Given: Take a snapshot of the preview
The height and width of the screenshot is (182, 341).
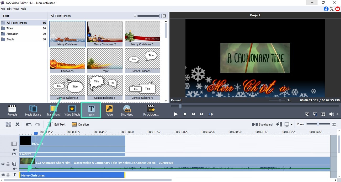Looking at the screenshot, I should [x=323, y=114].
